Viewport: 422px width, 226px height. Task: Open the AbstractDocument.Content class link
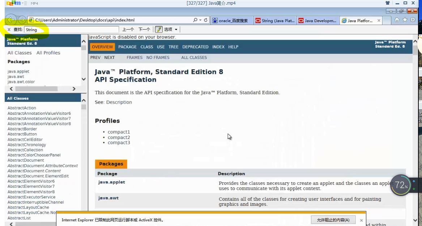click(34, 171)
